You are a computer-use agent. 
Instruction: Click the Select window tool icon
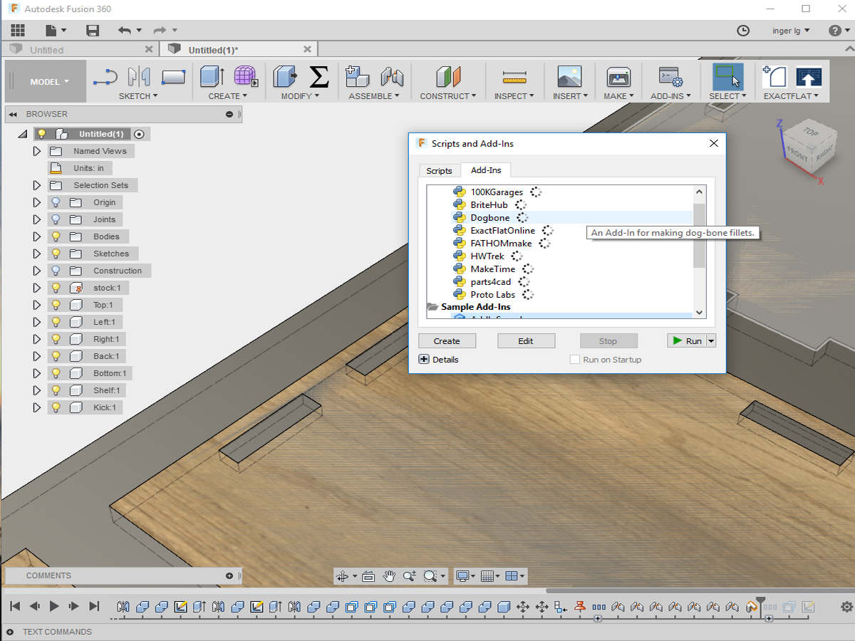point(727,76)
